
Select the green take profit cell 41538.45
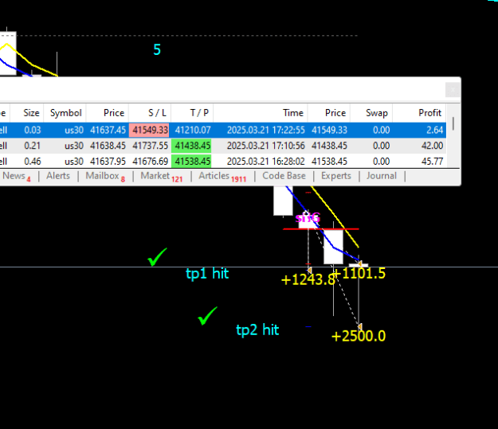pos(192,162)
